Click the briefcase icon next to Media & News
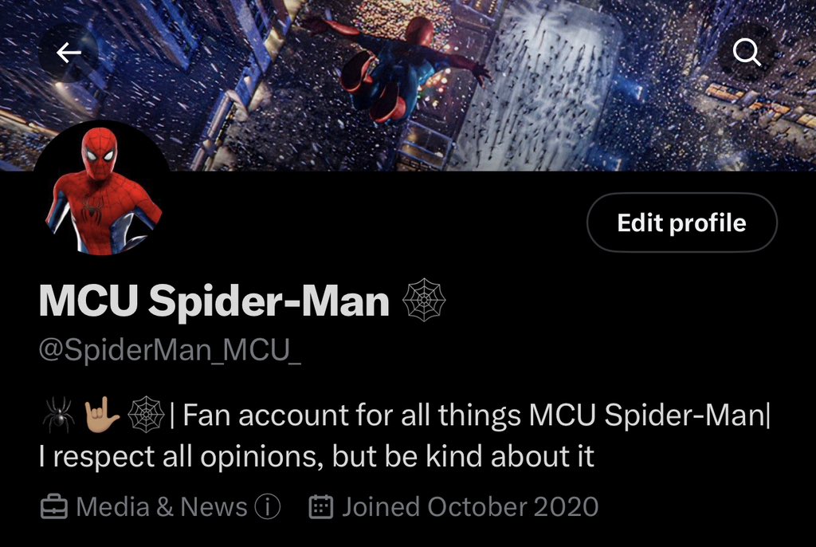 click(53, 507)
